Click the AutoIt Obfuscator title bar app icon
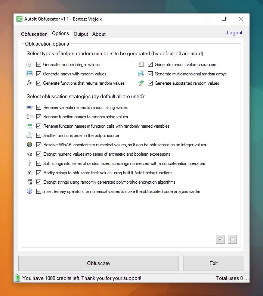The image size is (263, 296). pyautogui.click(x=19, y=19)
